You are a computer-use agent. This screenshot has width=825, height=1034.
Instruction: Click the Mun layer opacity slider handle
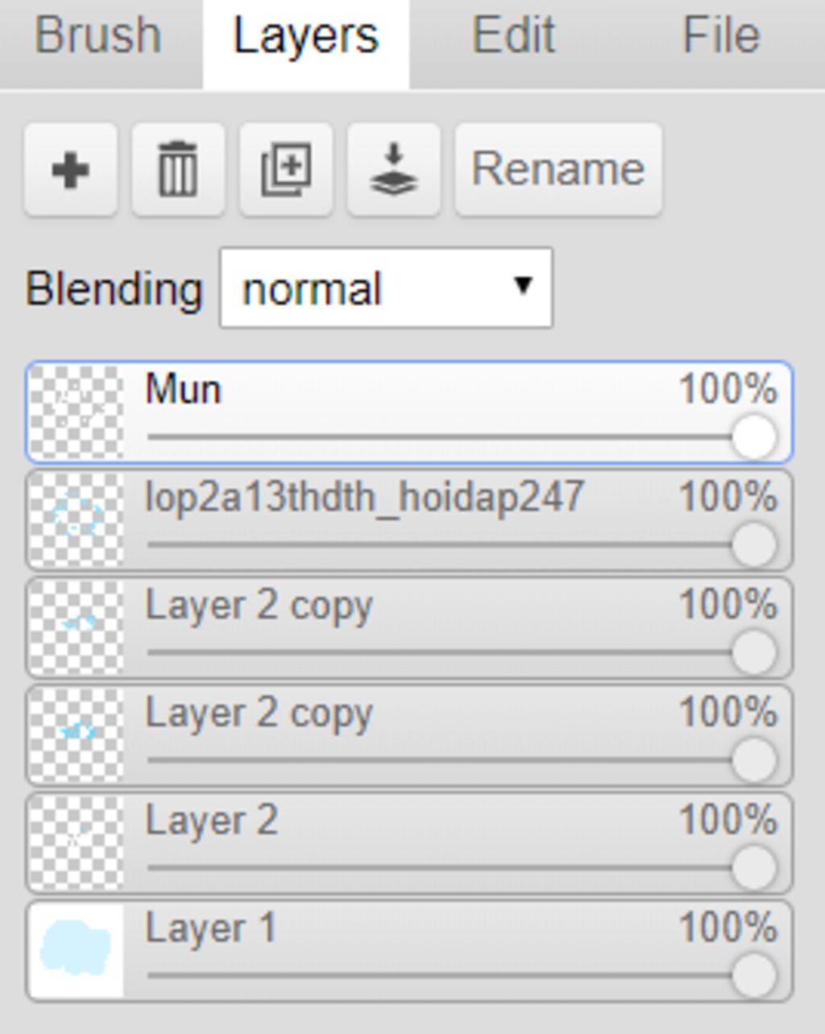click(754, 438)
